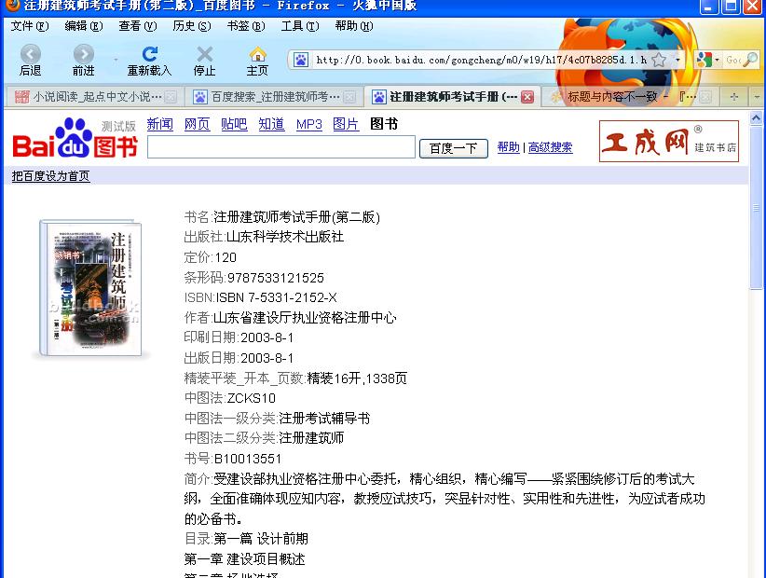This screenshot has height=578, width=766.
Task: Open the 工具 menu
Action: (x=299, y=26)
